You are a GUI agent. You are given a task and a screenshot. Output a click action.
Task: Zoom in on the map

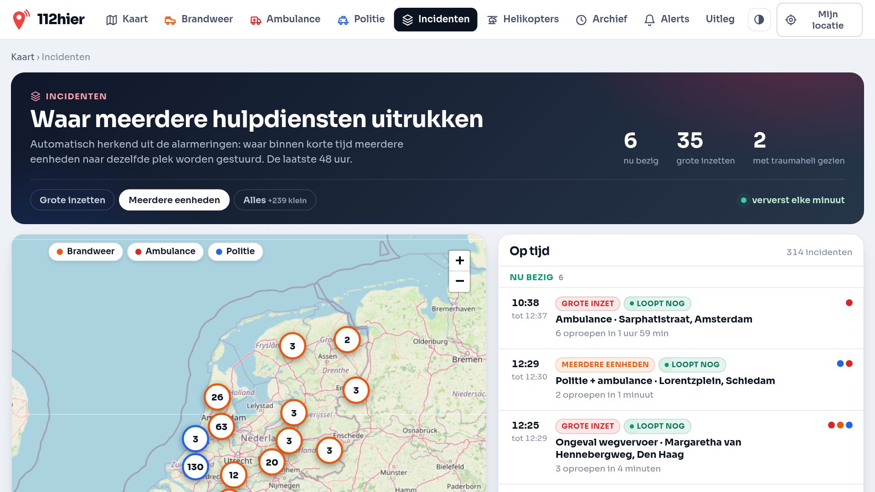click(459, 260)
